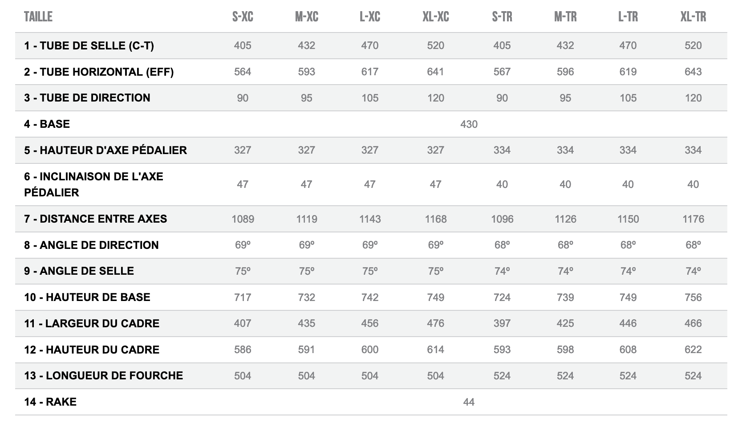Click the L-XC size header
Image resolution: width=746 pixels, height=423 pixels.
coord(370,17)
